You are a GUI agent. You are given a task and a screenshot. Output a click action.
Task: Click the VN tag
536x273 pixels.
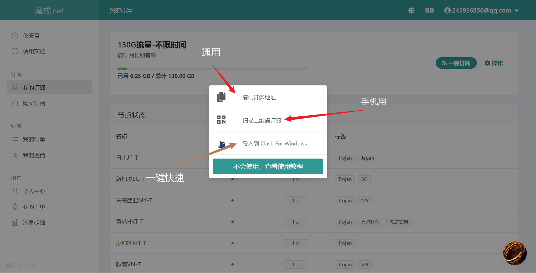coord(365,265)
